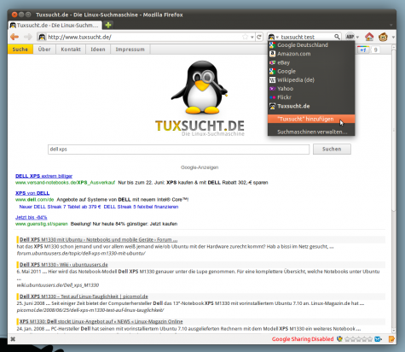This screenshot has height=352, width=405.
Task: Click the Tux penguin logo
Action: pyautogui.click(x=200, y=87)
